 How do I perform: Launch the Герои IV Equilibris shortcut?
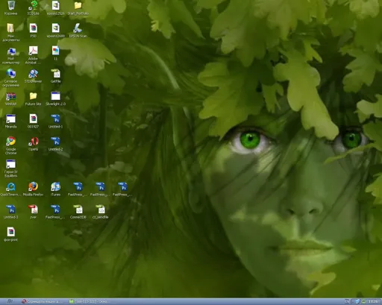tap(11, 169)
